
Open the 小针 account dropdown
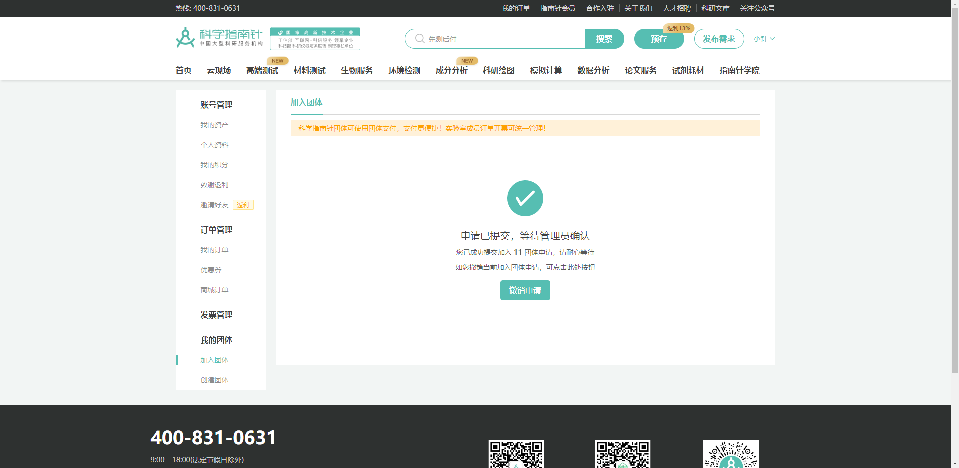pos(763,39)
